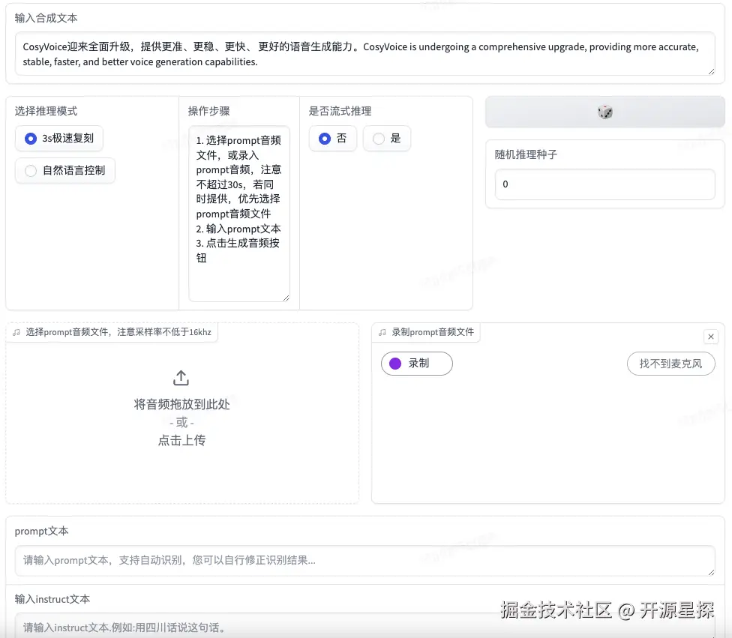Click the dice random seed button
This screenshot has height=638, width=732.
tap(605, 112)
